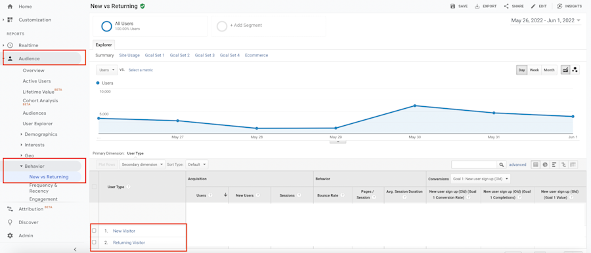Switch to the performance bar view icon
This screenshot has height=253, width=591.
tap(554, 165)
